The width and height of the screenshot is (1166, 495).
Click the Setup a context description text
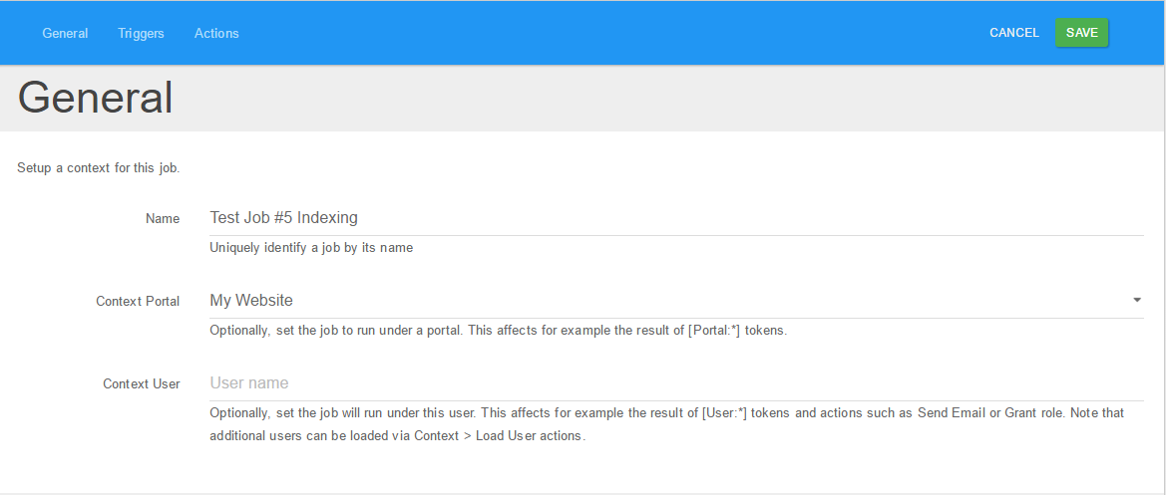[x=98, y=167]
